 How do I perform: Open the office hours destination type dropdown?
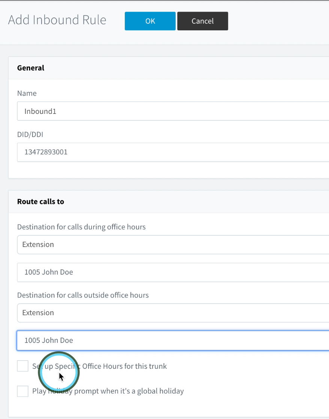[x=172, y=244]
